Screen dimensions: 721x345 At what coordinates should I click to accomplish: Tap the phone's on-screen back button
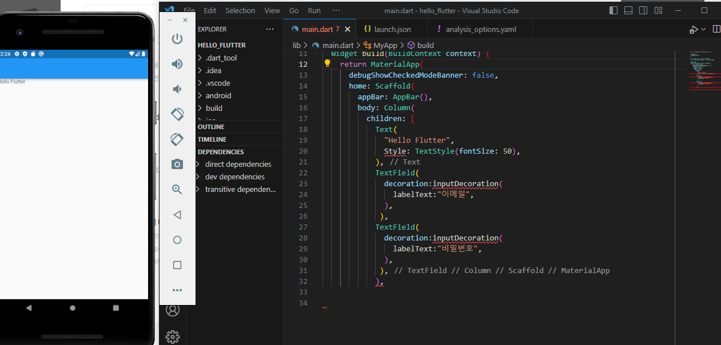coord(29,307)
